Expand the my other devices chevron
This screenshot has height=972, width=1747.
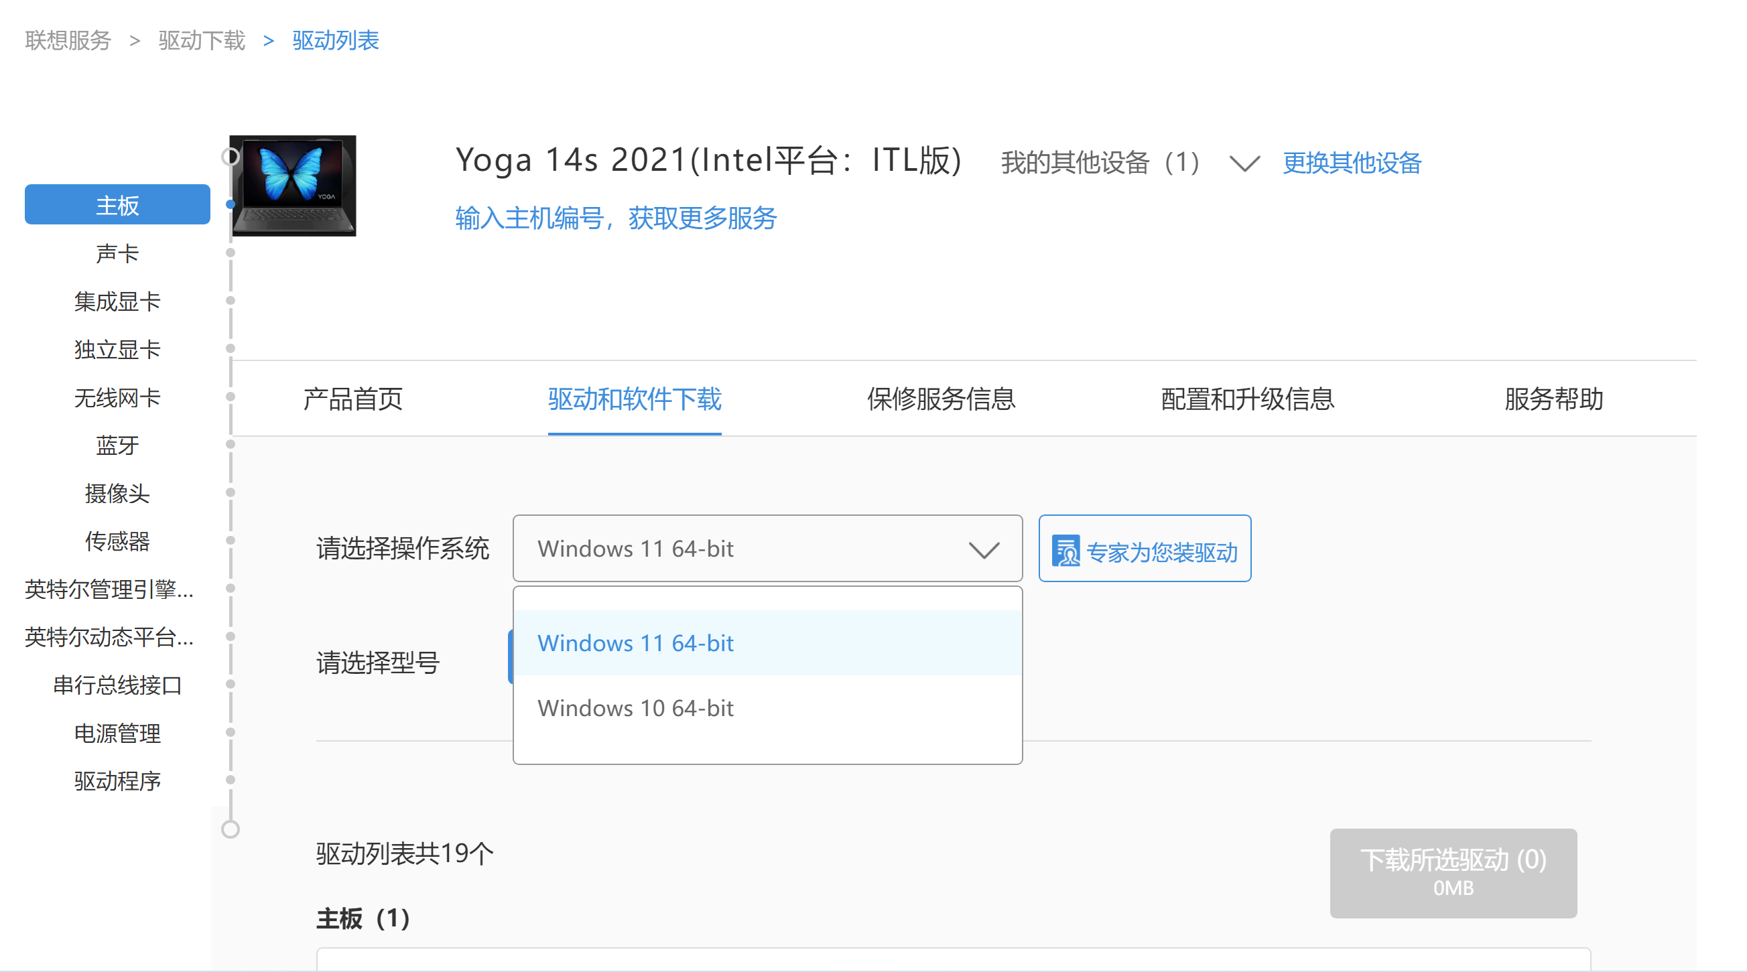[1244, 163]
